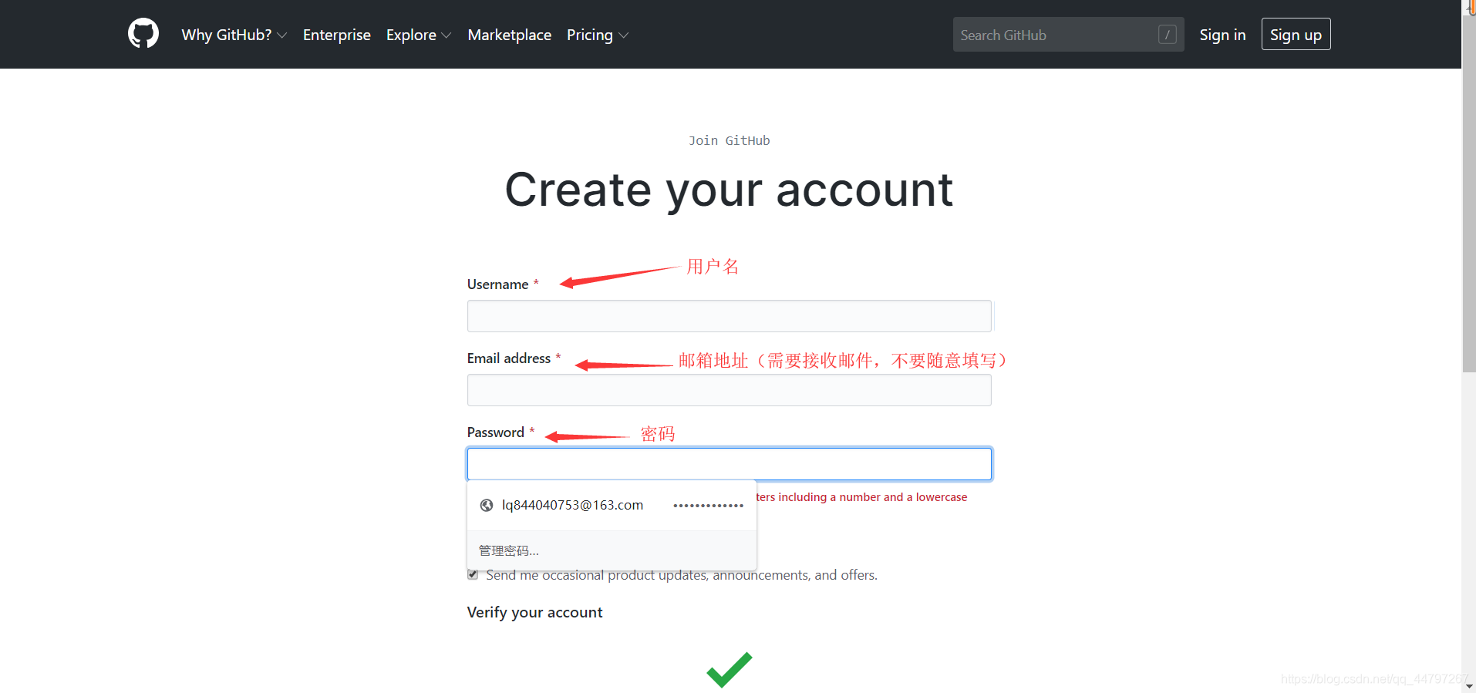The image size is (1476, 693).
Task: Expand the Pricing dropdown
Action: (598, 35)
